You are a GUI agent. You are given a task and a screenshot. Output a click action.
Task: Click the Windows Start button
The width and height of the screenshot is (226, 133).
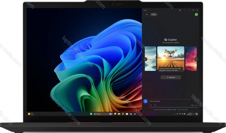(x=91, y=114)
